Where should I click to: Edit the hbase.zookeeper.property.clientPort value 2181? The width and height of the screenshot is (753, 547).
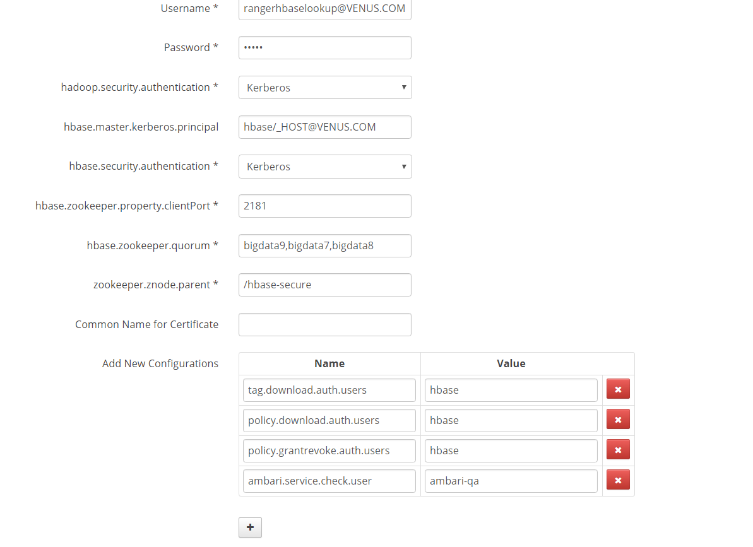point(324,206)
